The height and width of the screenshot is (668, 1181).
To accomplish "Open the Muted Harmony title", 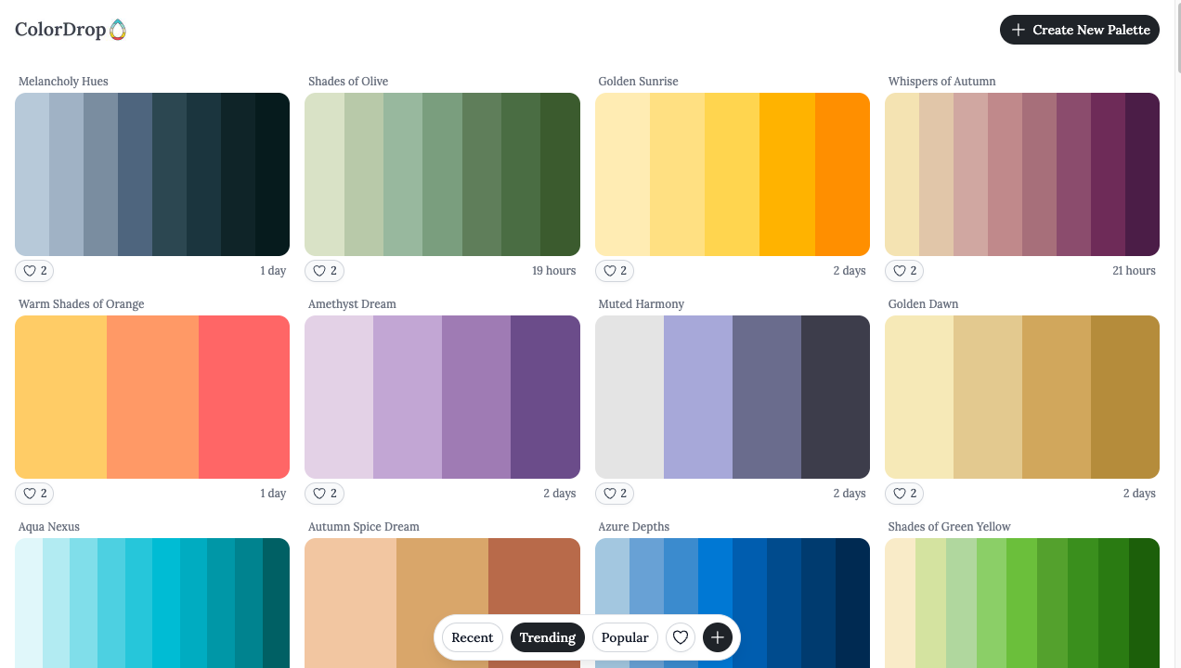I will [x=642, y=304].
